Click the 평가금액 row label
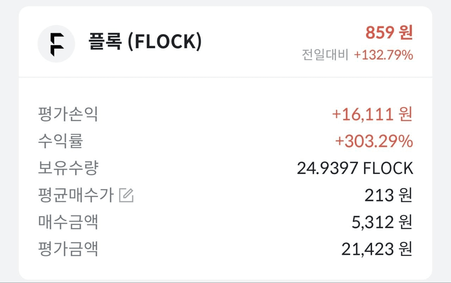Viewport: 451px width, 283px height. coord(68,249)
